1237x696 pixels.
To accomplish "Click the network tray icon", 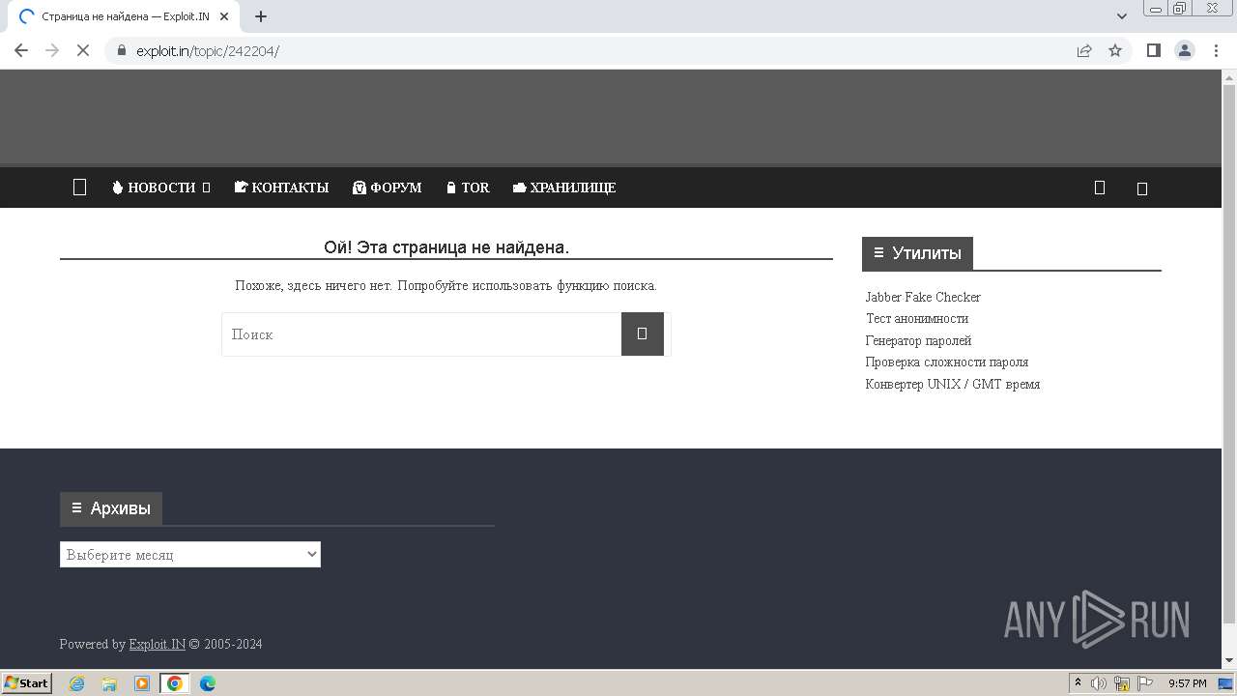I will pyautogui.click(x=1122, y=683).
